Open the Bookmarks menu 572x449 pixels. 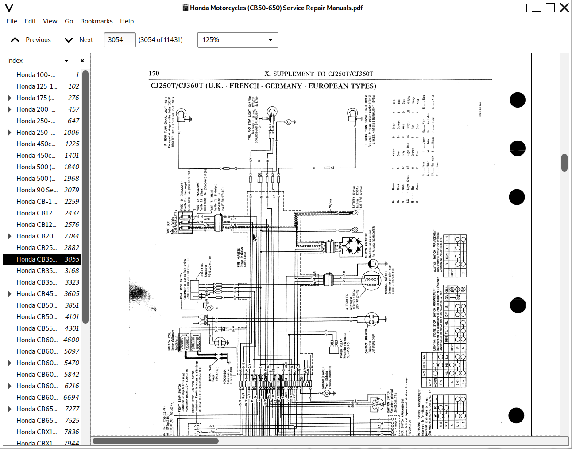click(97, 21)
